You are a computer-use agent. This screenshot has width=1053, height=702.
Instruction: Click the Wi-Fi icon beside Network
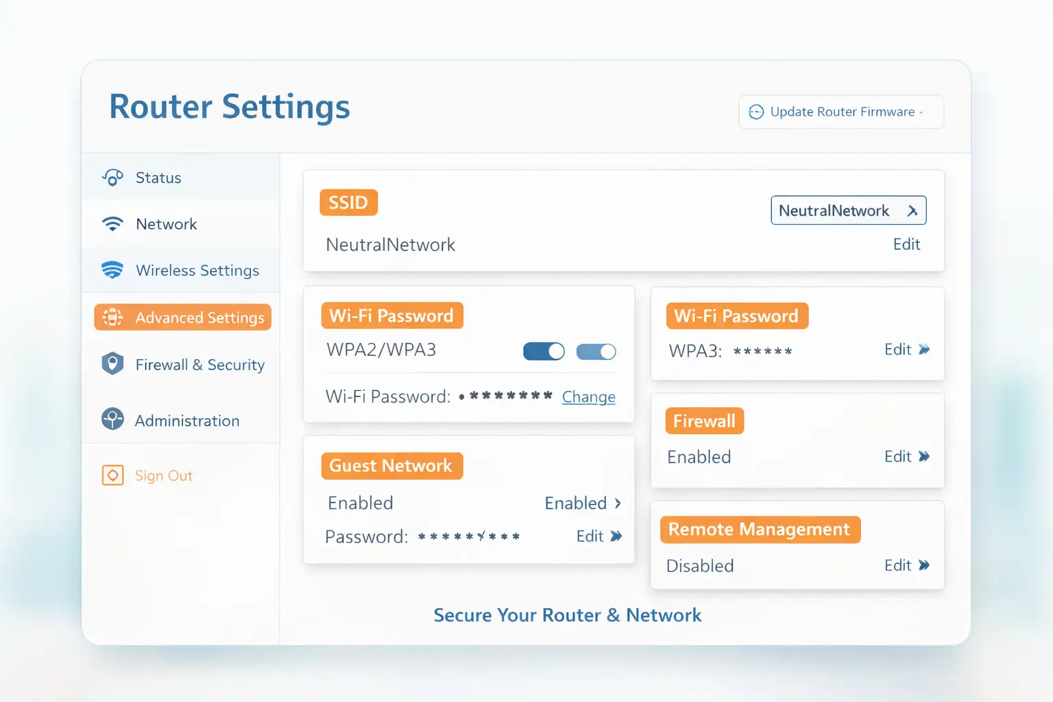(112, 223)
